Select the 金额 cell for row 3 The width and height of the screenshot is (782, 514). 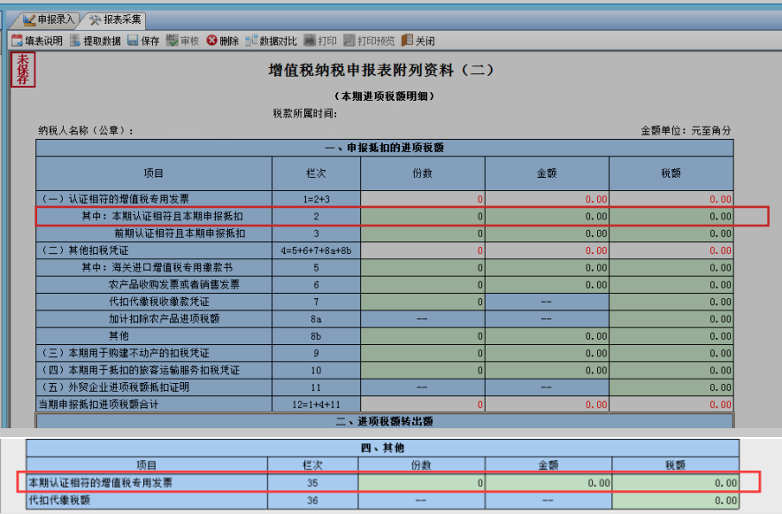tap(547, 234)
